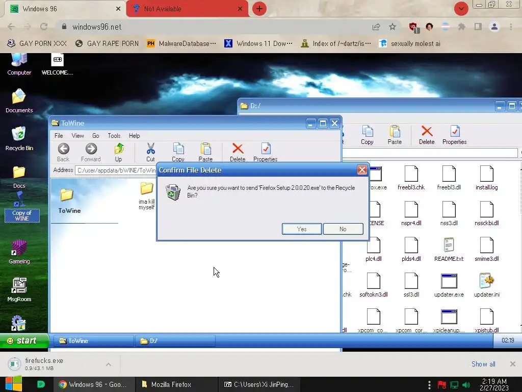
Task: Open Help menu in ToWine window
Action: pos(134,136)
